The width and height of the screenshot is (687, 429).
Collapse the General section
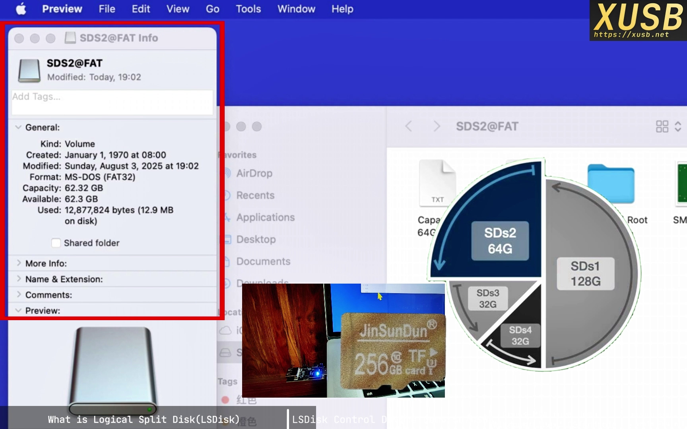point(18,127)
